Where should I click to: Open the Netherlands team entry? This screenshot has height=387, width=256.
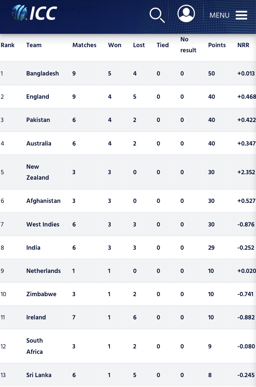(43, 271)
